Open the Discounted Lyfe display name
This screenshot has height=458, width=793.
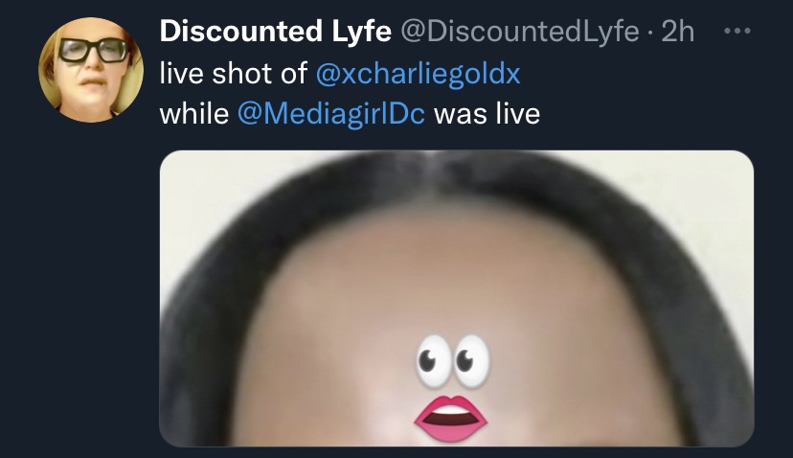pyautogui.click(x=276, y=32)
